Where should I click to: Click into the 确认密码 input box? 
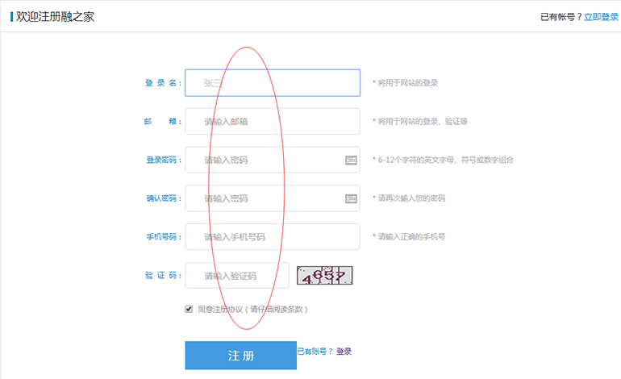point(262,198)
